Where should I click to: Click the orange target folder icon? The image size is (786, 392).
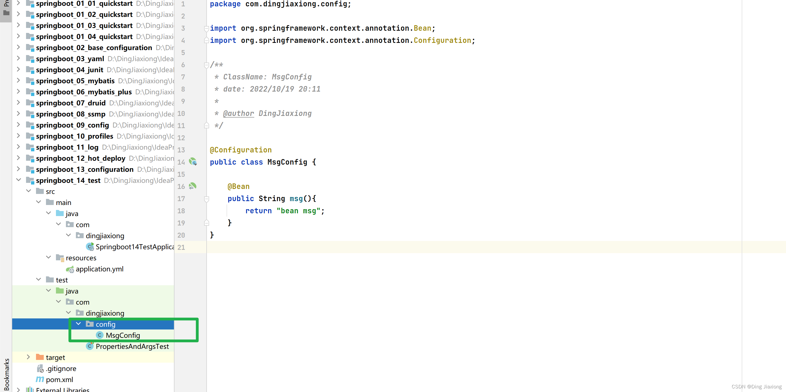click(x=40, y=357)
